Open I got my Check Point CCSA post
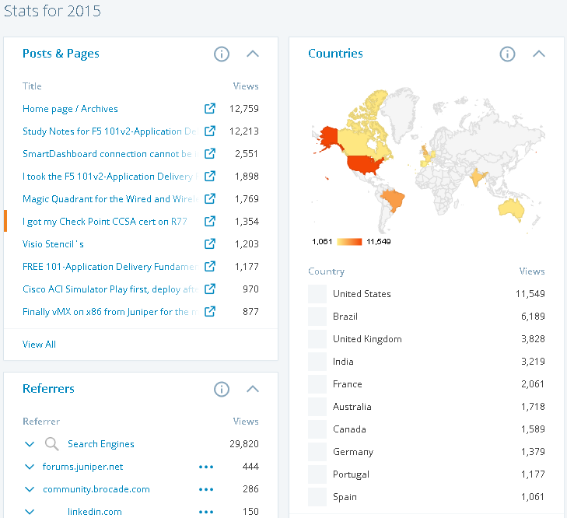The height and width of the screenshot is (518, 567). pyautogui.click(x=105, y=222)
